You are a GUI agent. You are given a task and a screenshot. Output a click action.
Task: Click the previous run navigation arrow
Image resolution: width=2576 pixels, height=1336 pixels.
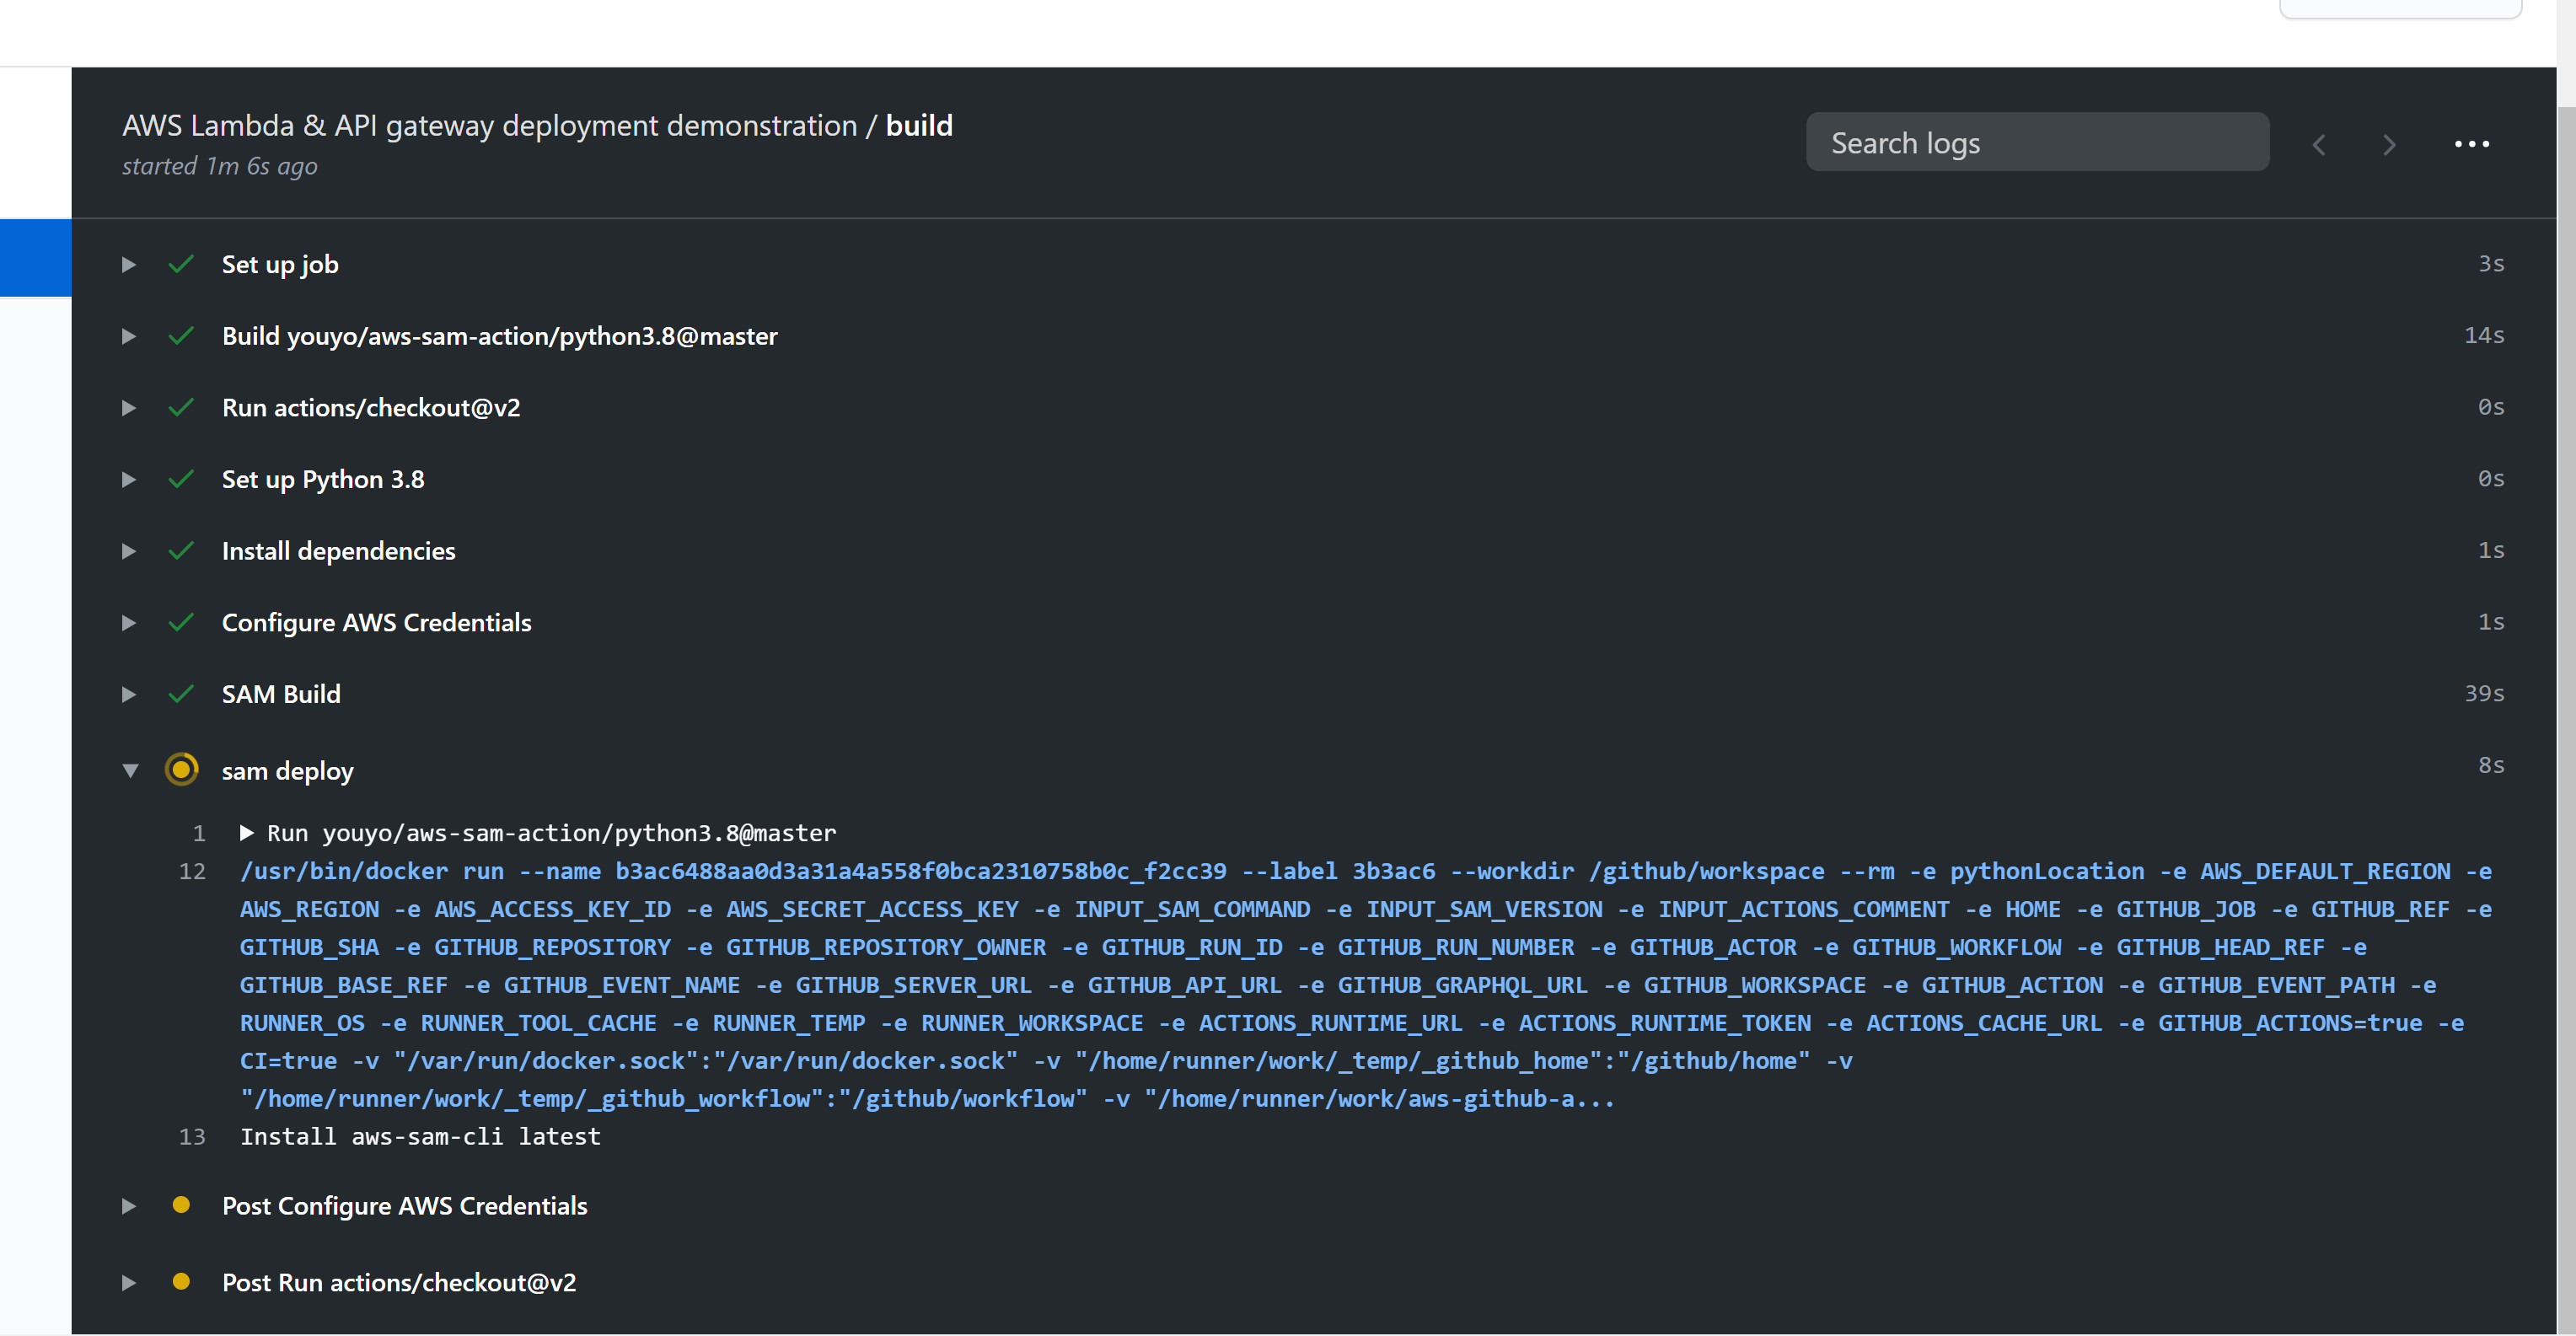click(2319, 144)
